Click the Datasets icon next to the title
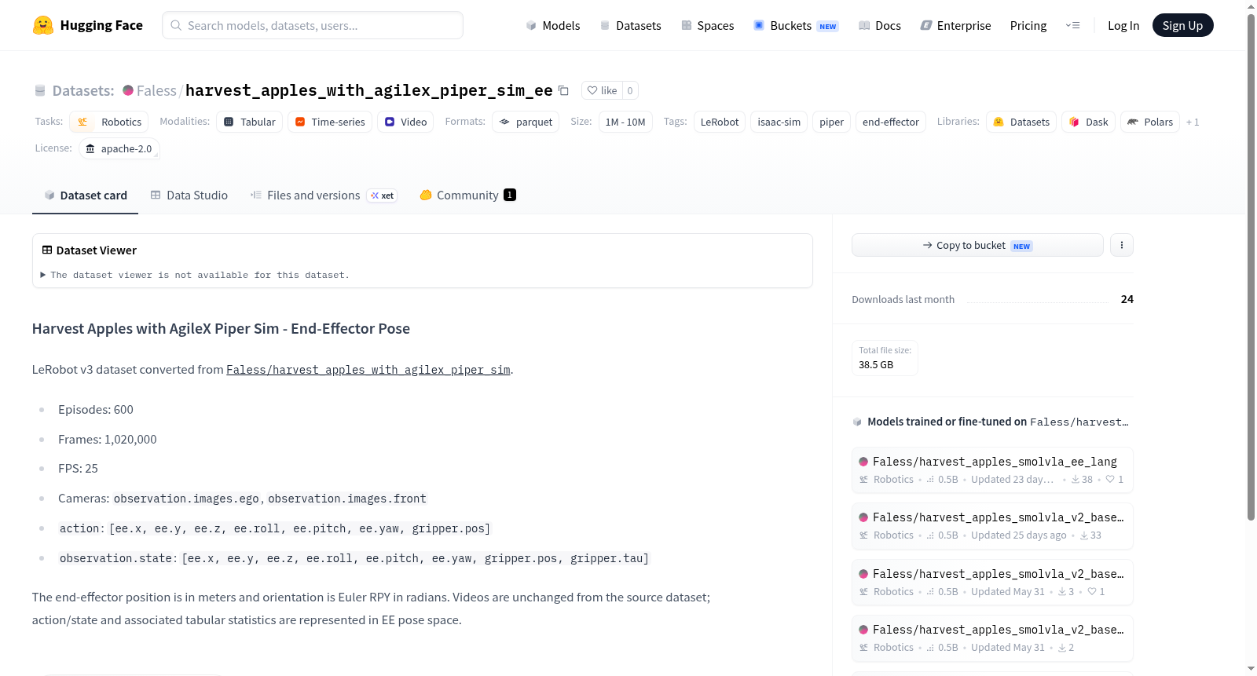Screen dimensions: 1257x676 (x=40, y=90)
